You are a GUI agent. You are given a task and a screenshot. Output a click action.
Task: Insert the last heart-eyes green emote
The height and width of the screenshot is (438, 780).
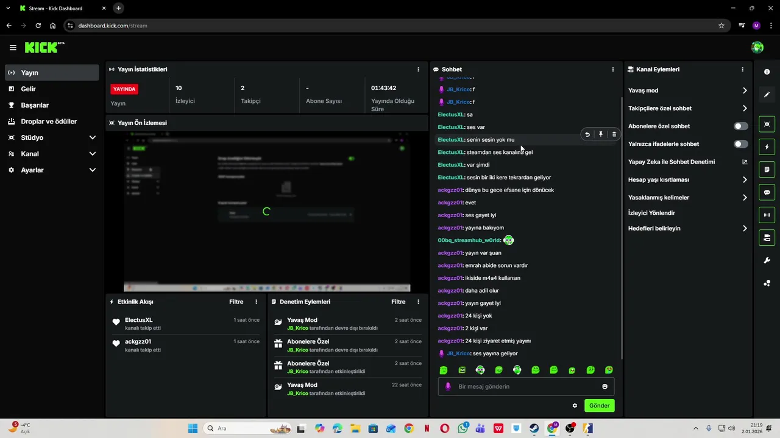point(609,370)
